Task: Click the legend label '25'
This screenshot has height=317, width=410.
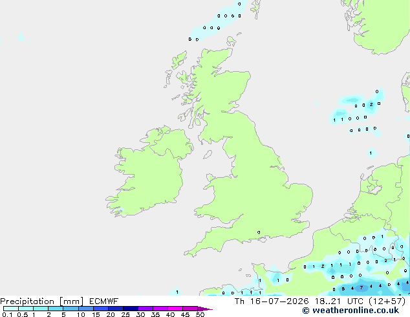Action: [125, 314]
